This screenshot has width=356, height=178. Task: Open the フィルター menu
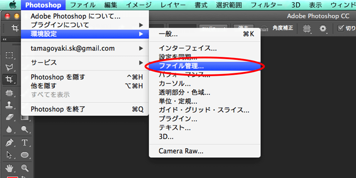(x=267, y=5)
